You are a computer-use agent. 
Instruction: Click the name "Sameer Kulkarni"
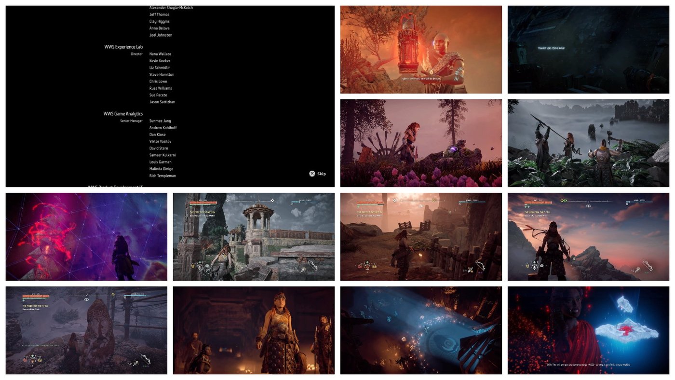162,155
